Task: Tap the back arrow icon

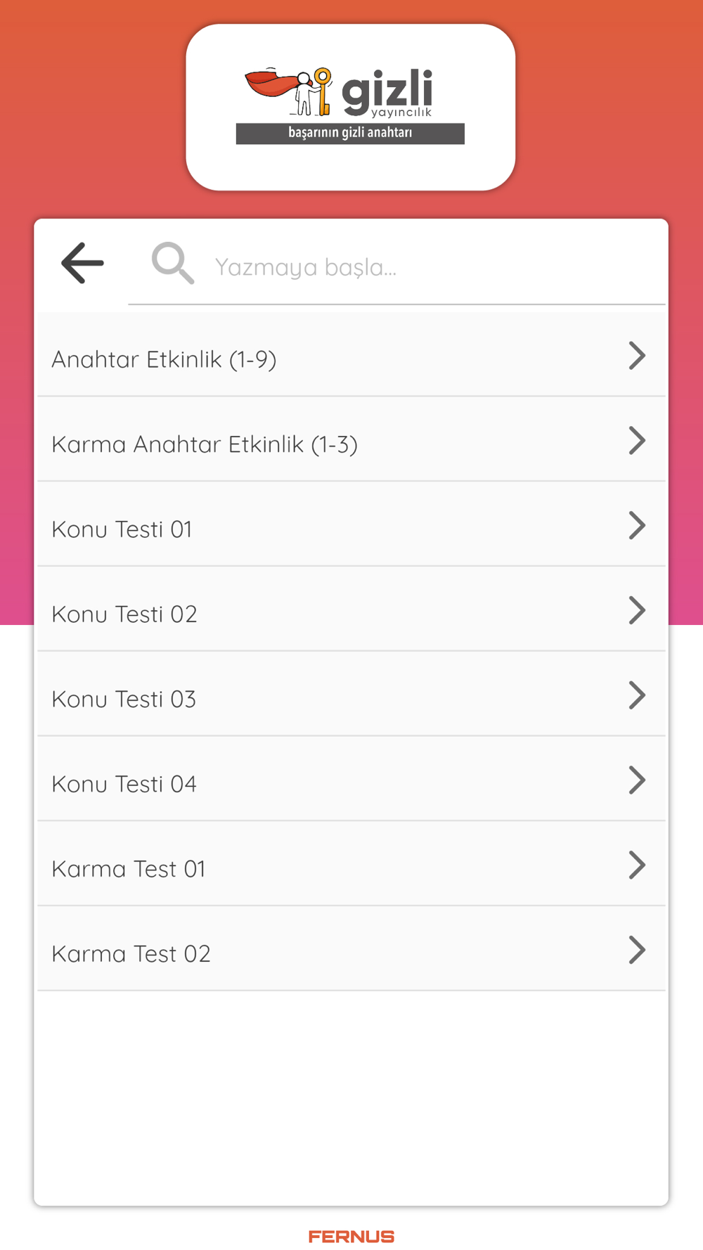Action: pos(83,264)
